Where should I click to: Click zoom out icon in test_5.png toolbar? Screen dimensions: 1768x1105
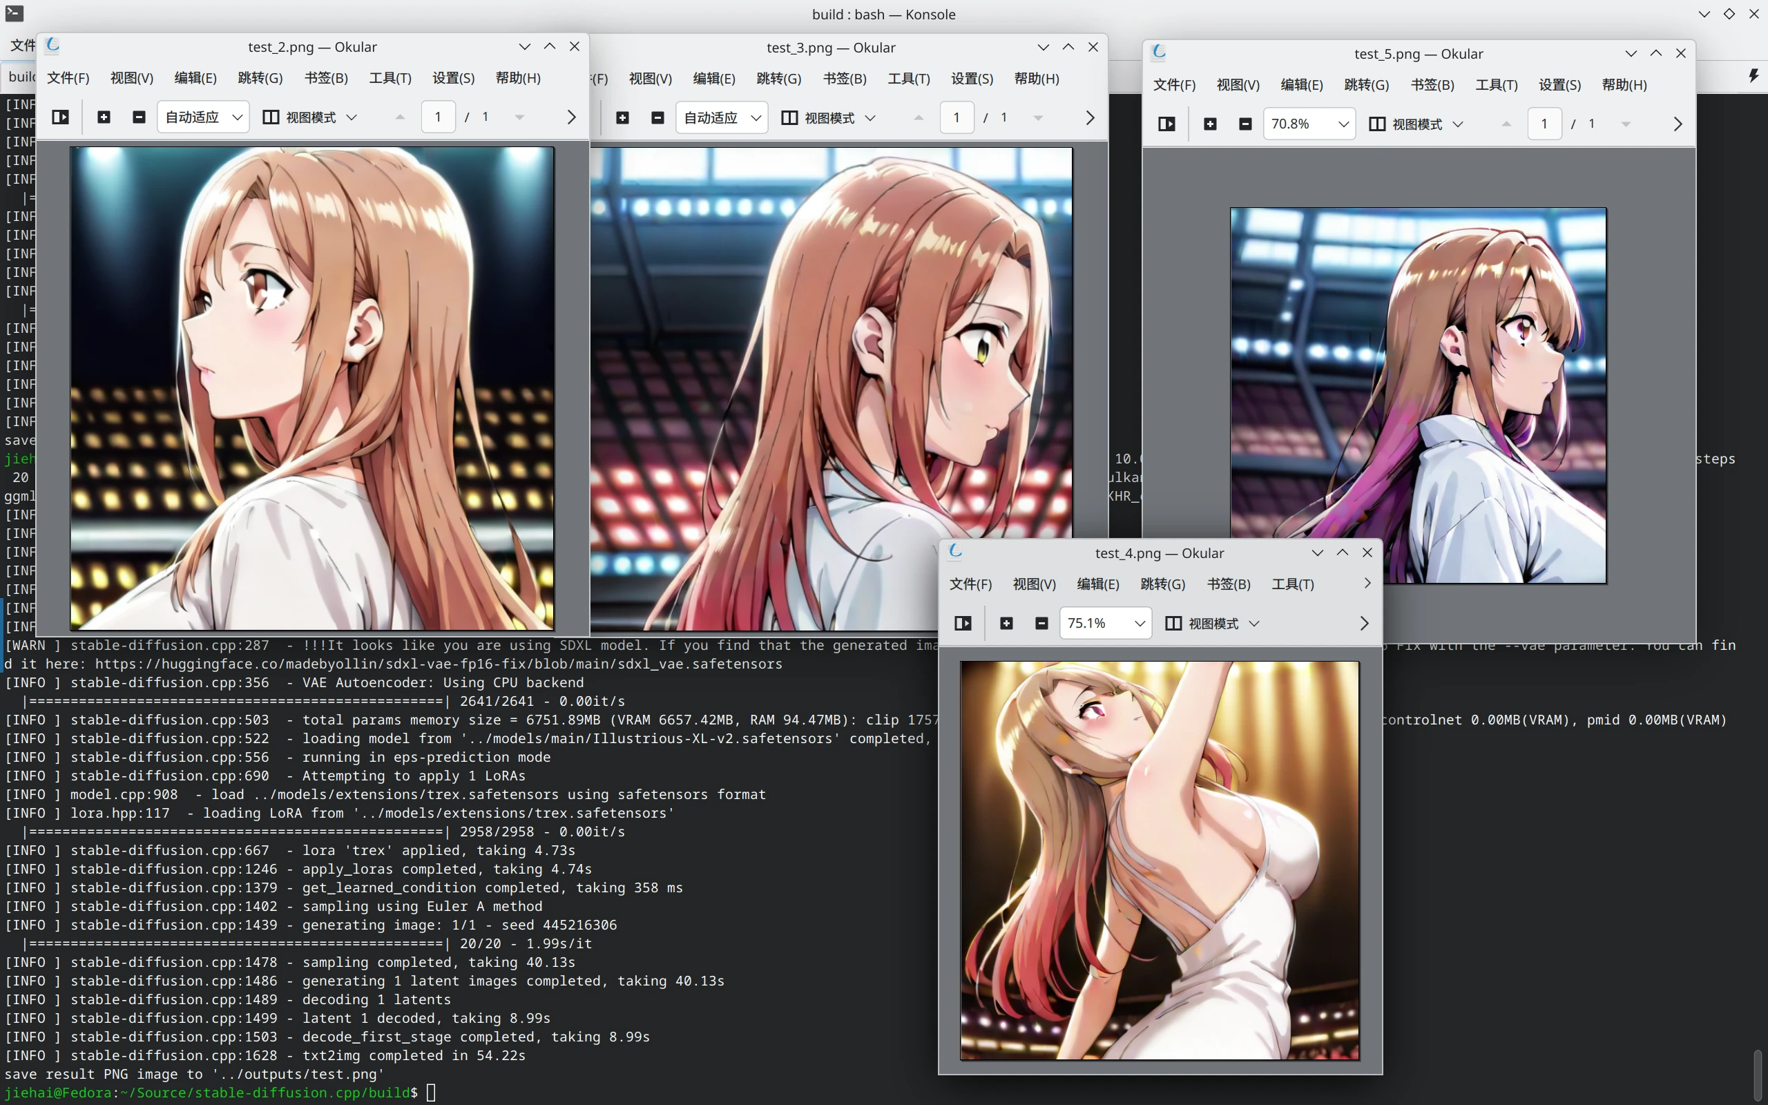point(1246,124)
